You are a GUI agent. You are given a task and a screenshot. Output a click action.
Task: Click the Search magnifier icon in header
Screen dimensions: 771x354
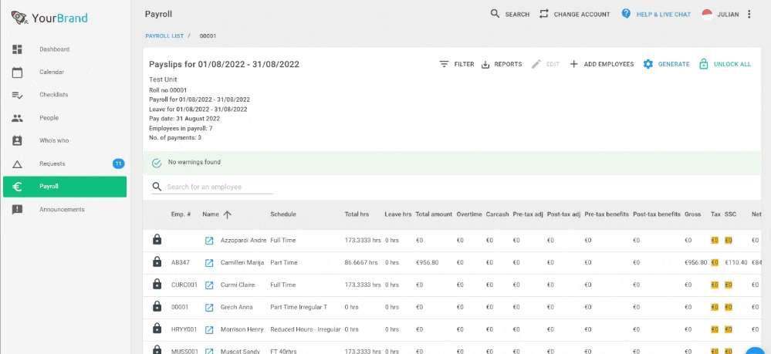click(495, 14)
